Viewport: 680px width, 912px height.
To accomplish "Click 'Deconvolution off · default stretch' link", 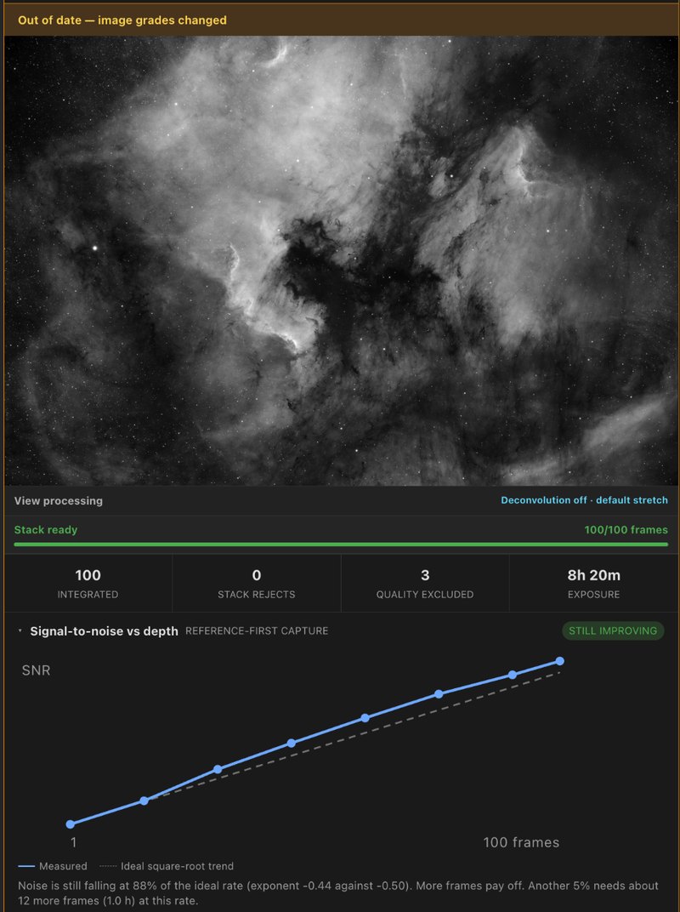I will 584,500.
